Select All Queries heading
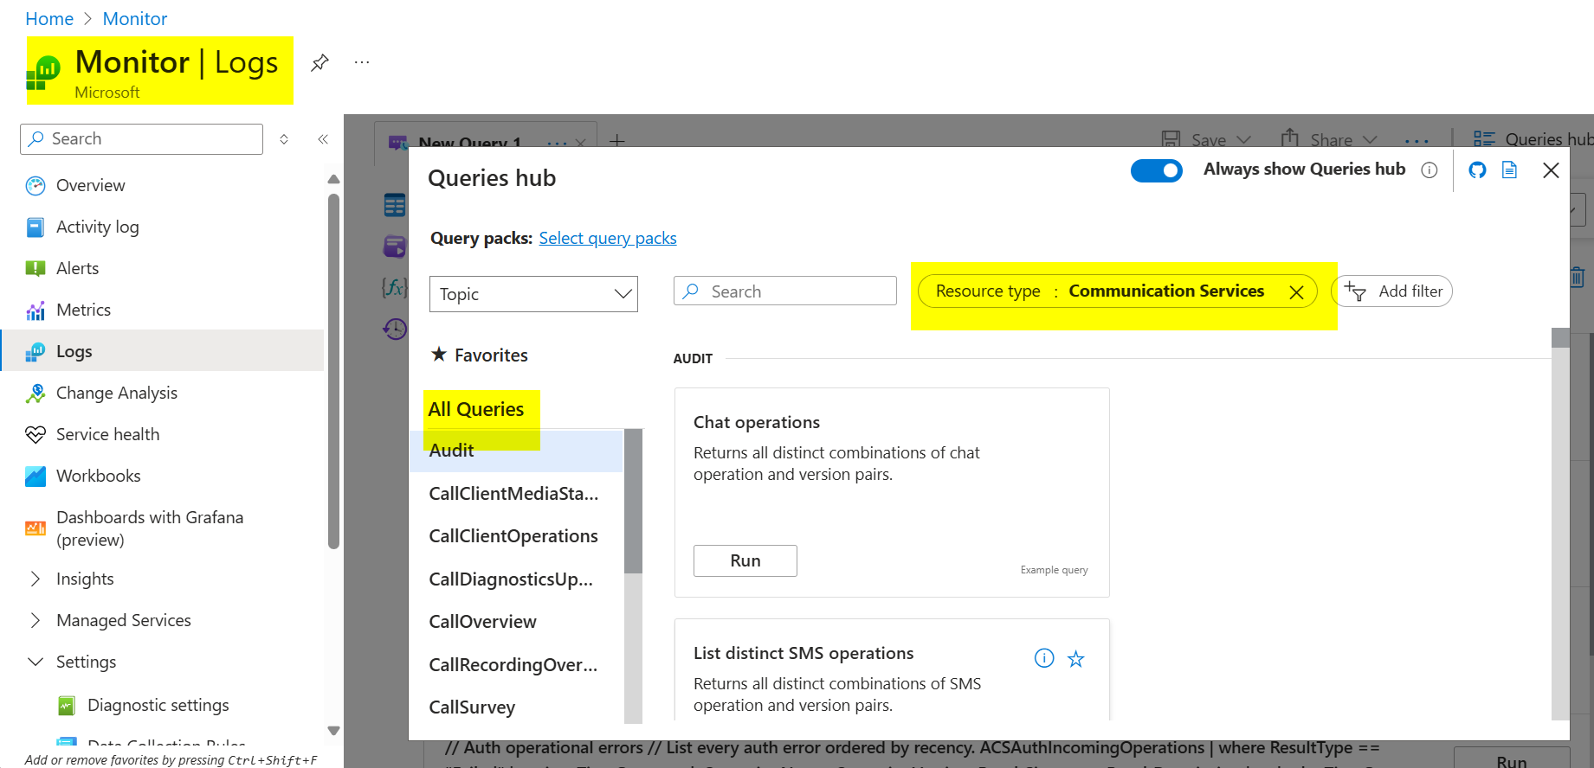 (476, 409)
